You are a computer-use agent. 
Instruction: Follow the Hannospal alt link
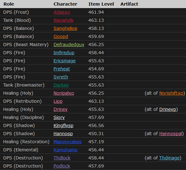point(170,134)
